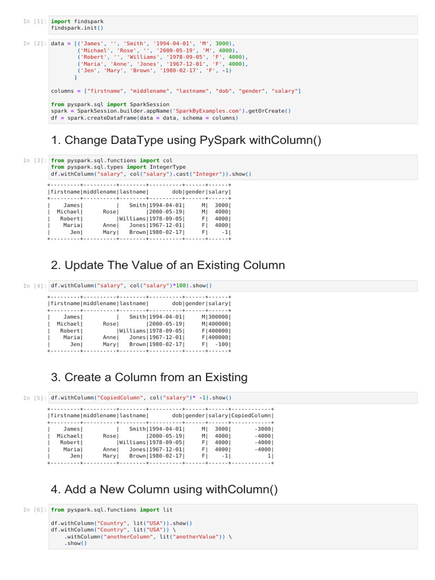Click heading Update The Value of an Existing Column

click(x=168, y=265)
